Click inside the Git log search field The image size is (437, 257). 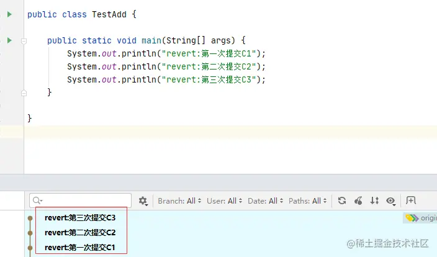point(80,201)
